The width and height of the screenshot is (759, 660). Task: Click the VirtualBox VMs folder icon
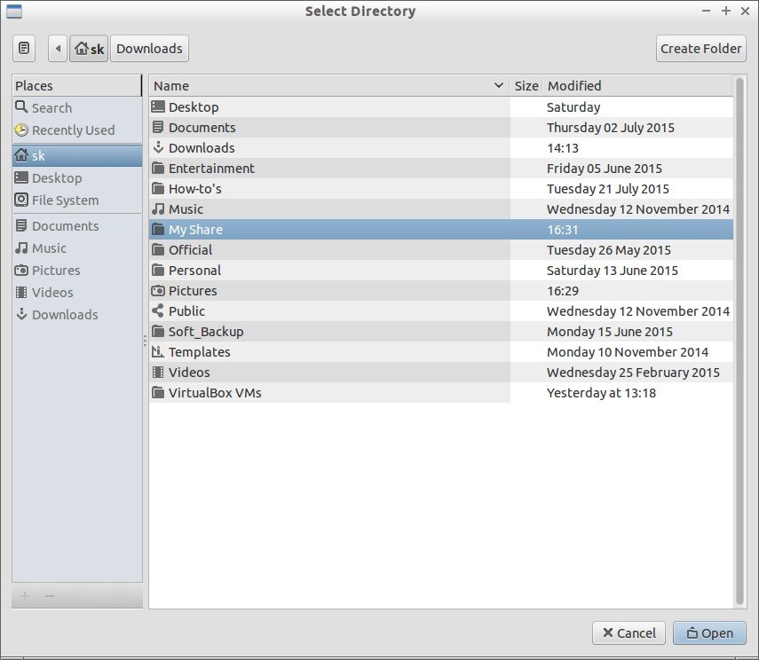pos(158,392)
